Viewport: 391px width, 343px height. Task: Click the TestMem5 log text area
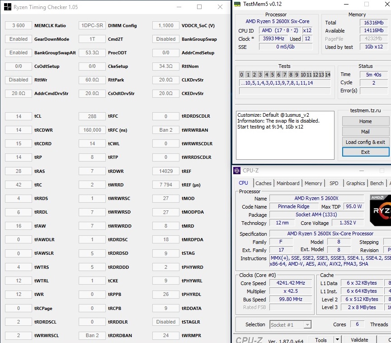(285, 135)
